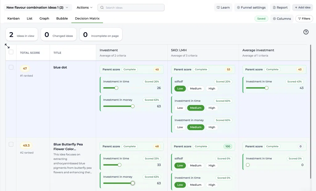Click the Learn button
Viewport: 316px width, 191px height.
point(223,7)
